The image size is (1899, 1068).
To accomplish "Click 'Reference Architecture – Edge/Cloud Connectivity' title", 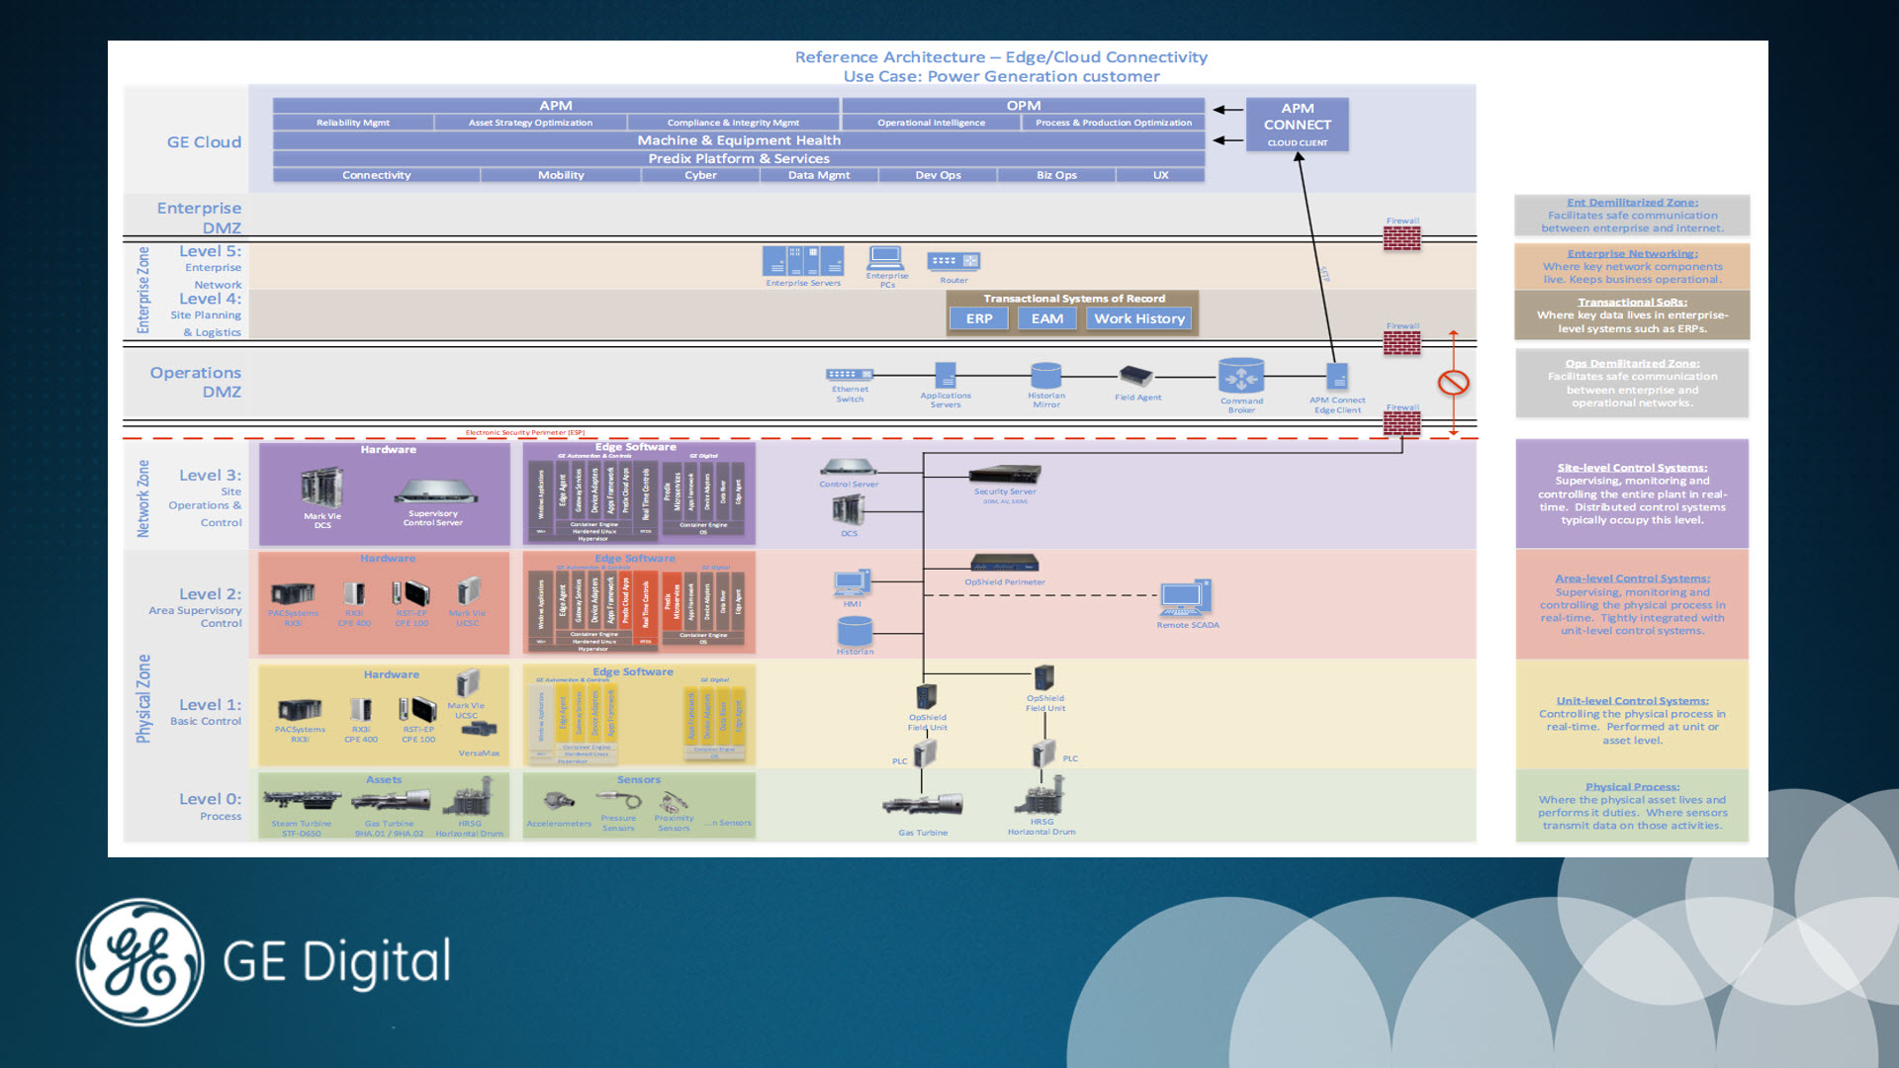I will tap(1001, 57).
